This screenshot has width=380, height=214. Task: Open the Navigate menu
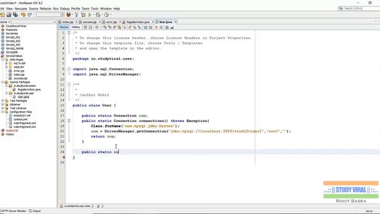[x=21, y=8]
